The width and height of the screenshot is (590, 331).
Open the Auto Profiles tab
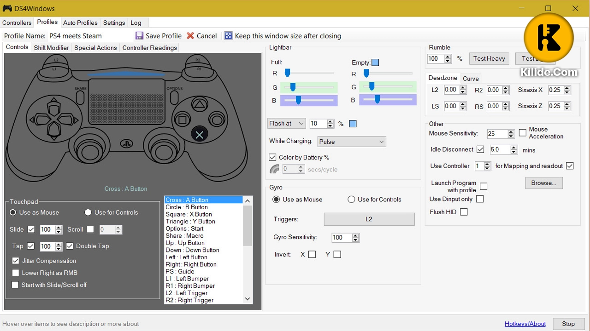tap(80, 23)
